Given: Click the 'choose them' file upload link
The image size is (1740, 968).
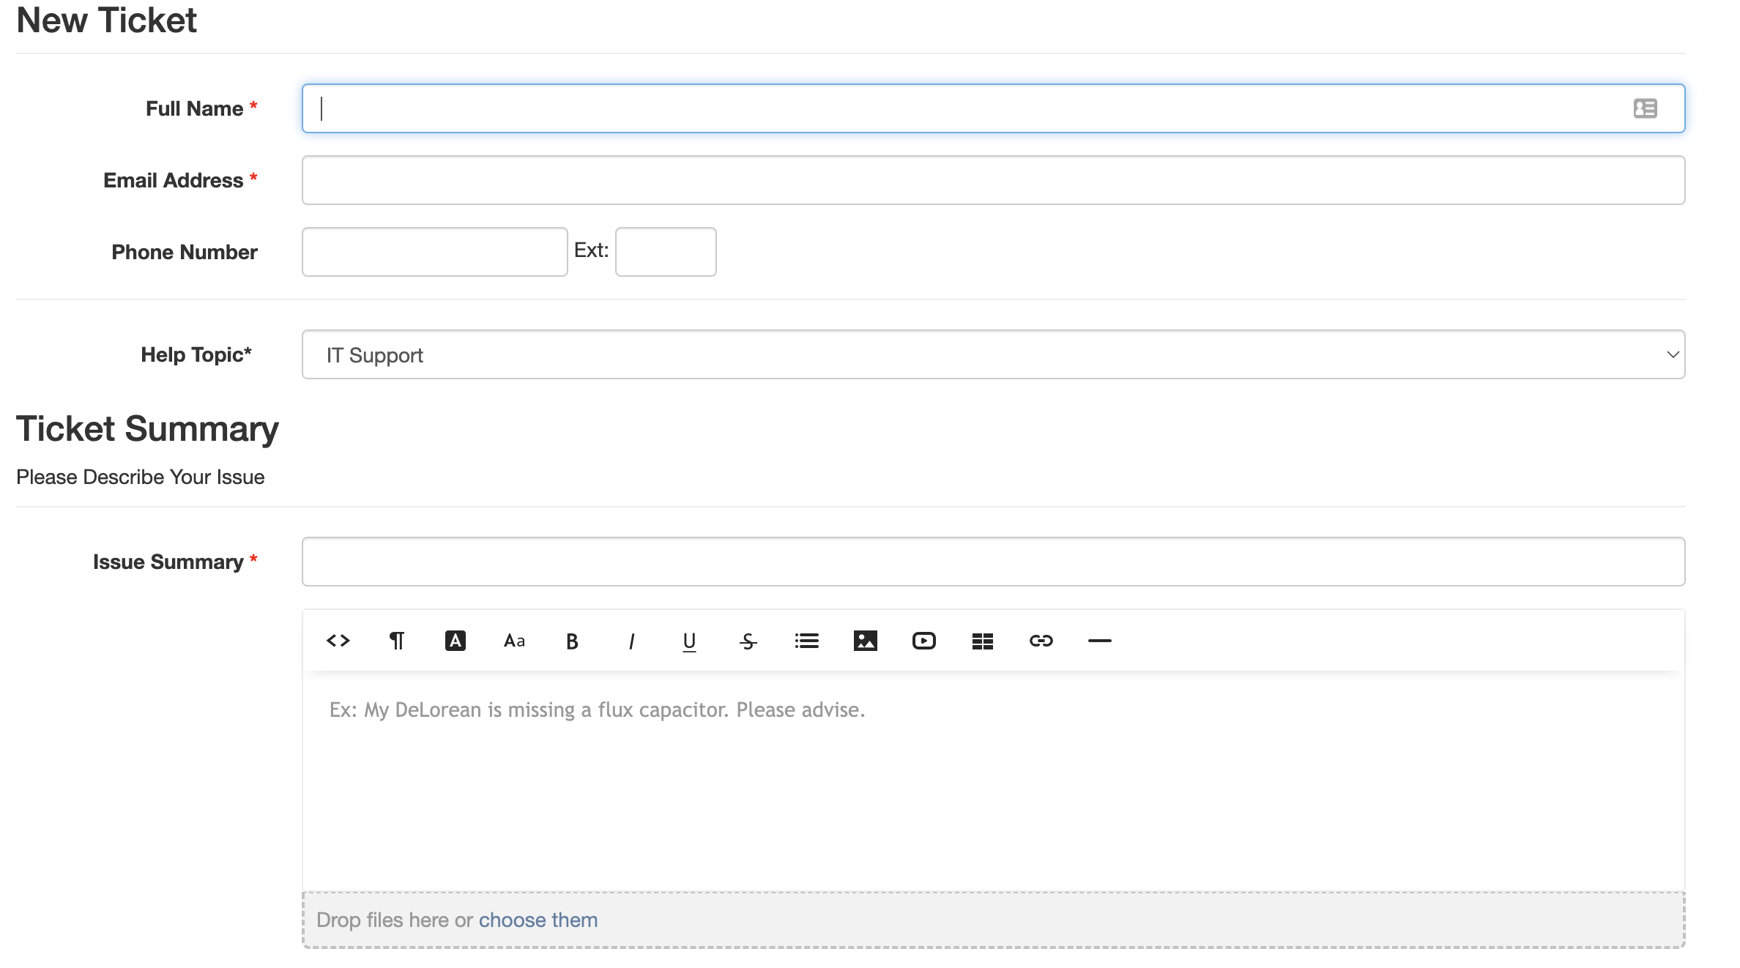Looking at the screenshot, I should pyautogui.click(x=538, y=920).
